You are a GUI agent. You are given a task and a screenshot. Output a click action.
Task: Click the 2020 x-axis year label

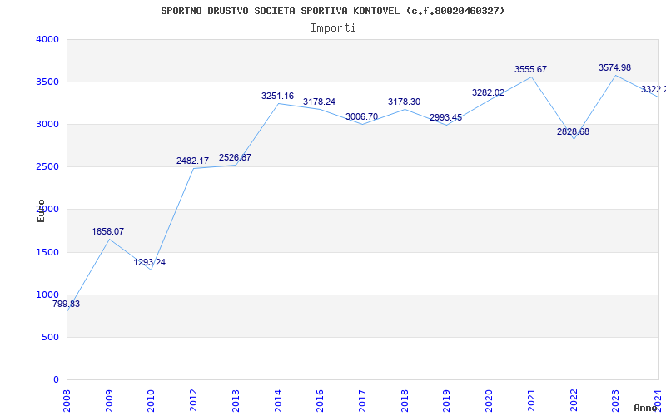coord(489,401)
